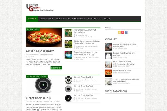Open the Om os menu item
Viewport: 167px width, 111px height.
tap(107, 19)
